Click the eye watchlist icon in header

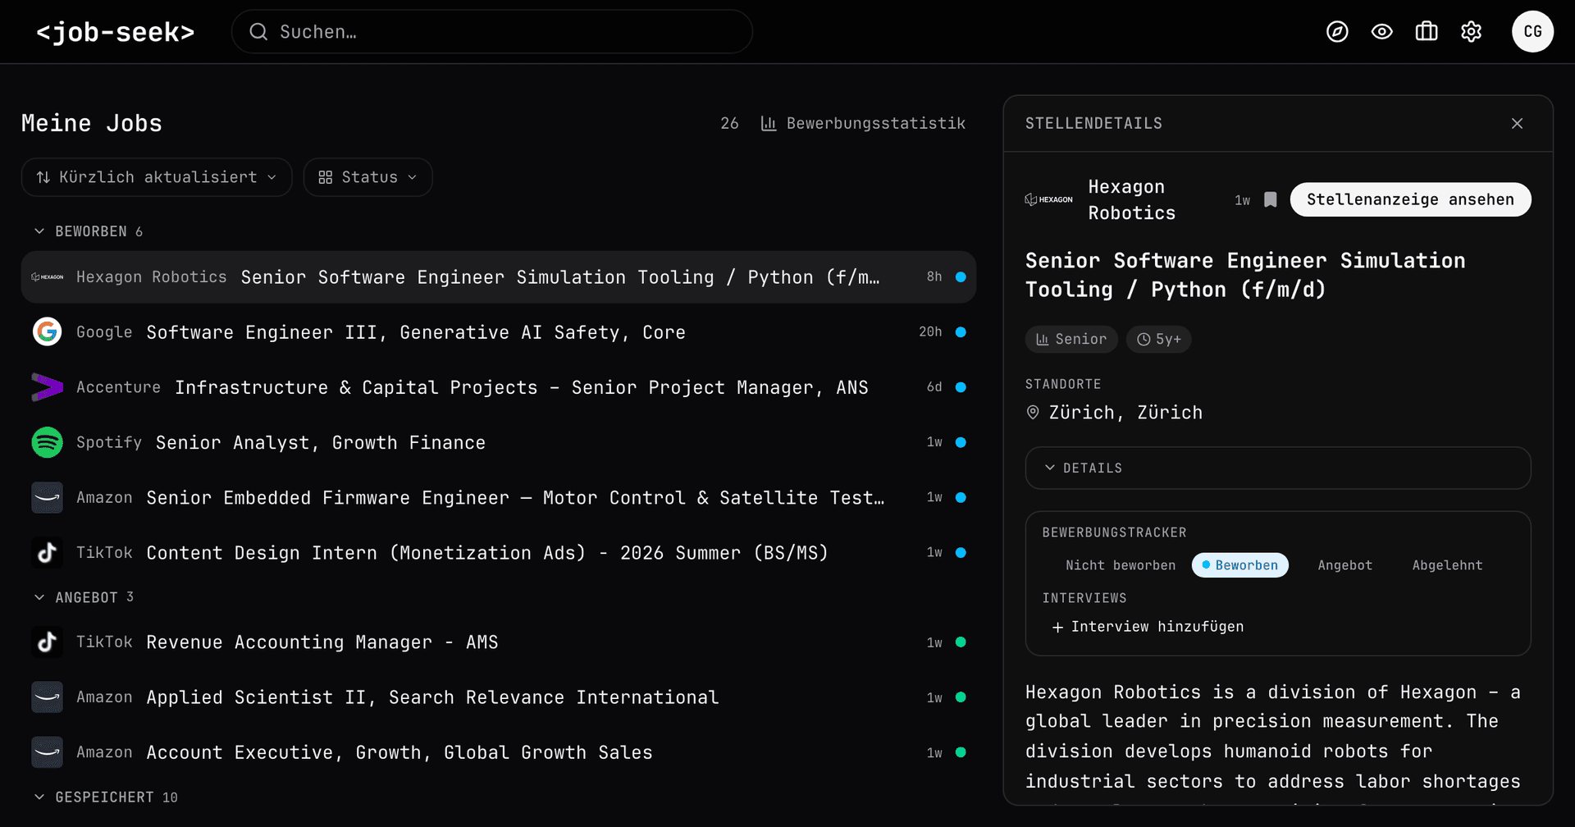(1382, 32)
